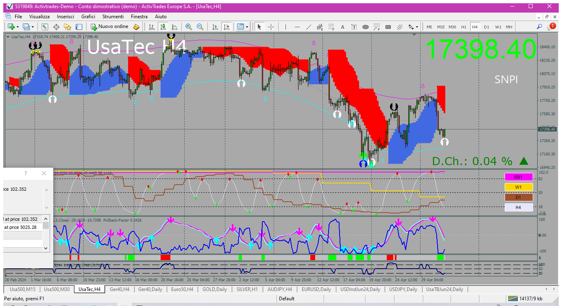
Task: Select the parallel lines tool
Action: coord(399,27)
